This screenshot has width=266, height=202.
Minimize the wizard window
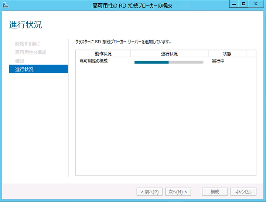click(234, 4)
